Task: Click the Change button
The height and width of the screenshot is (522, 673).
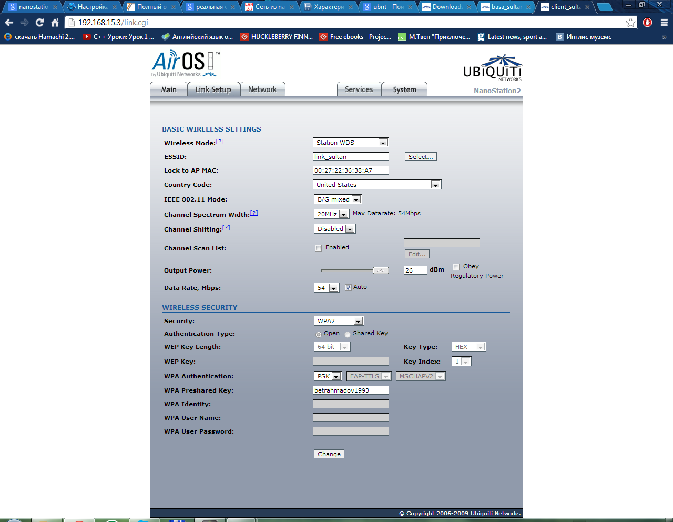Action: click(x=329, y=454)
